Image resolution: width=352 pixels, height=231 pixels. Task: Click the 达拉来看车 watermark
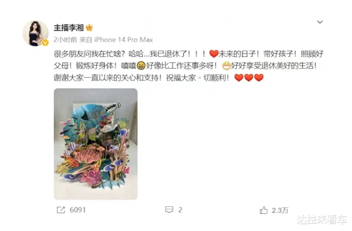tap(322, 220)
